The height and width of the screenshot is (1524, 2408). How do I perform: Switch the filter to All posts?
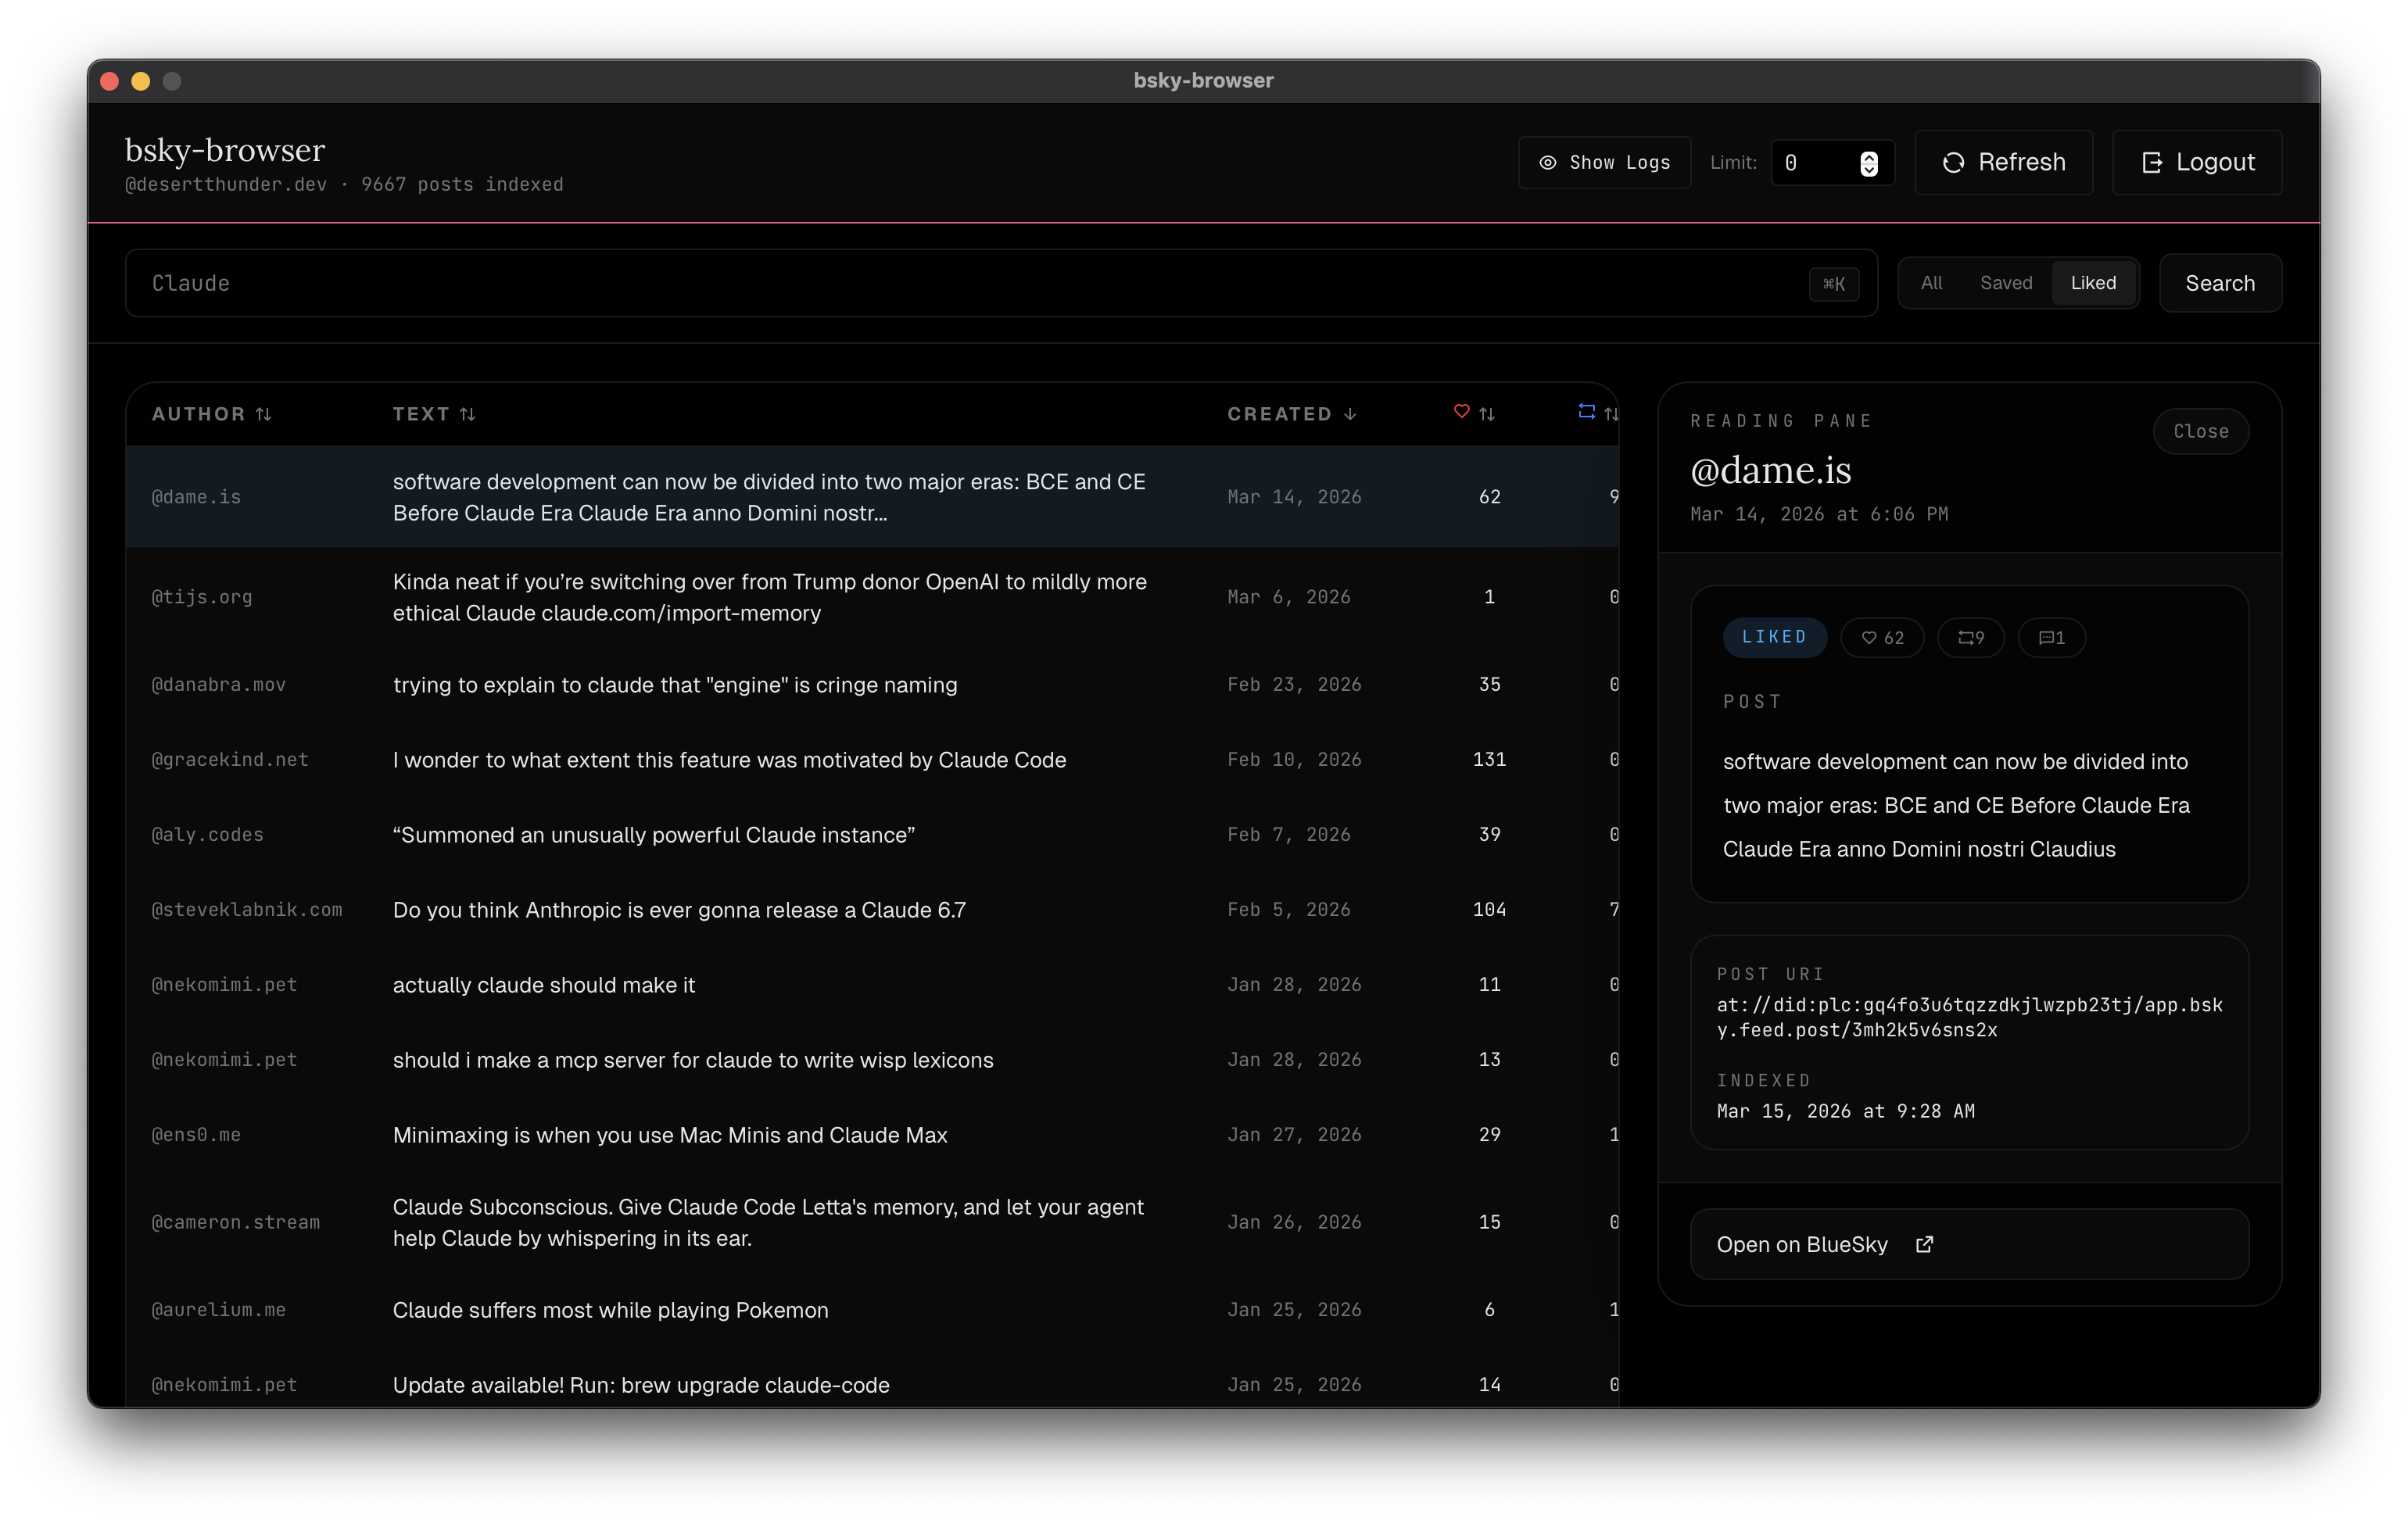click(1931, 284)
